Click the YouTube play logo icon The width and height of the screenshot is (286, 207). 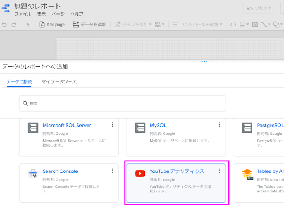point(140,174)
